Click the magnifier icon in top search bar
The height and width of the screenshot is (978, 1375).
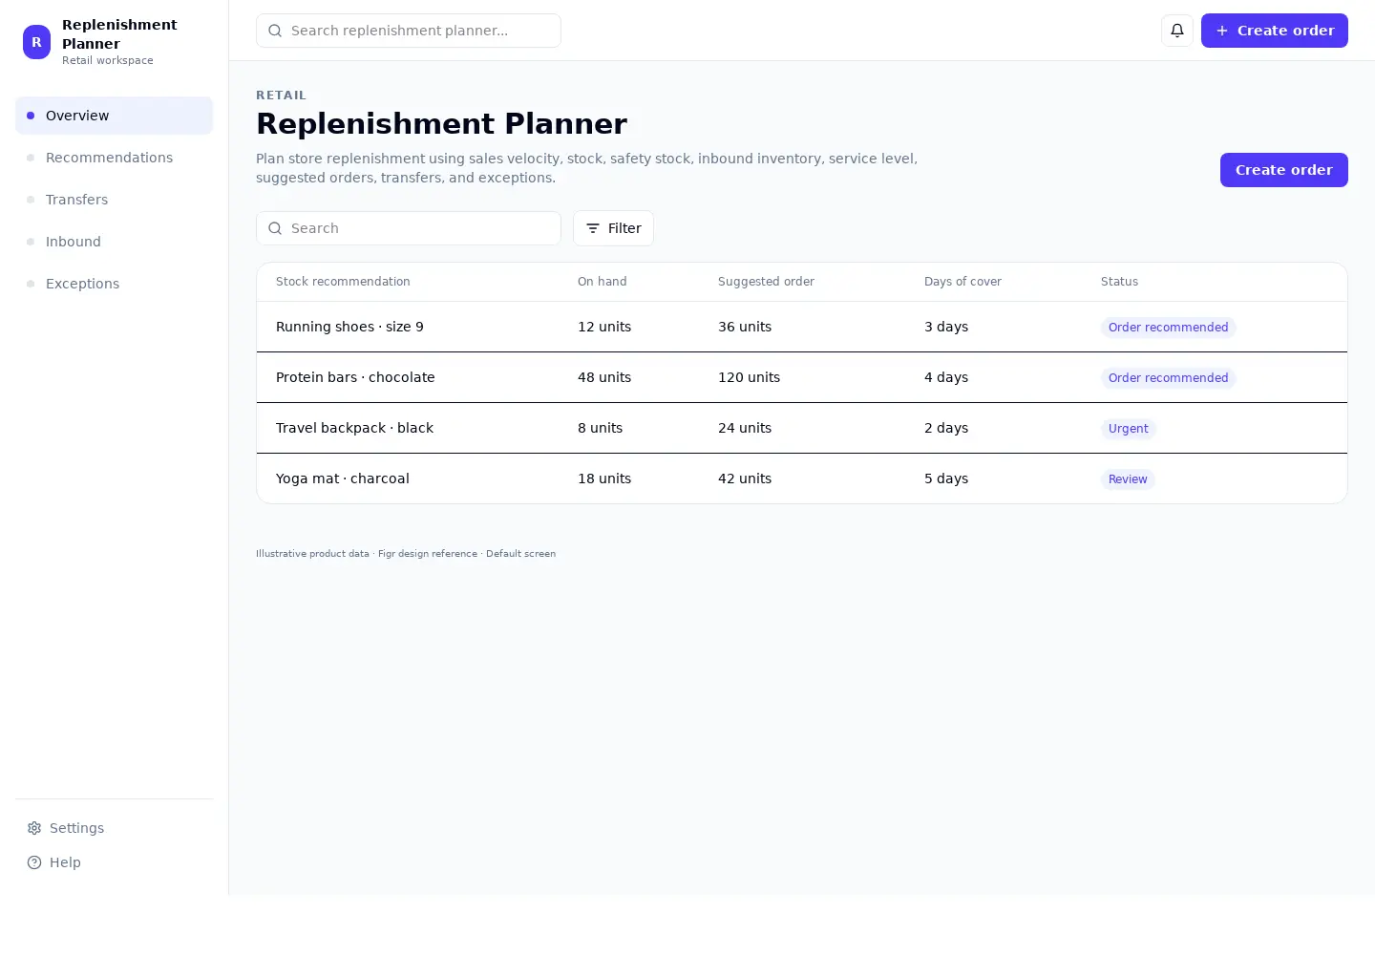tap(275, 31)
